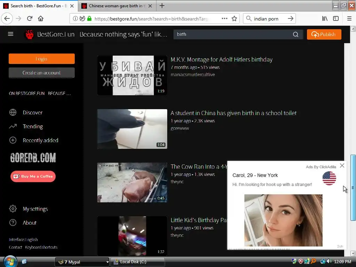This screenshot has height=267, width=356.
Task: Click the 'Buy Me a Coffee' button
Action: pos(33,176)
